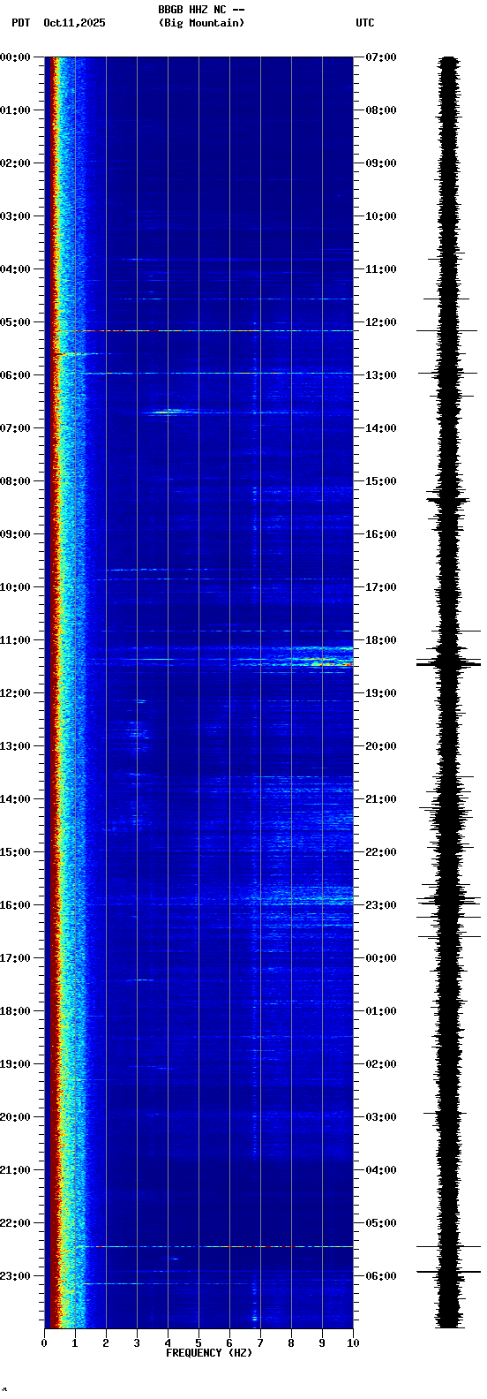Click the large waveform spike near 18:25 UTC
Image resolution: width=487 pixels, height=1399 pixels.
[449, 663]
